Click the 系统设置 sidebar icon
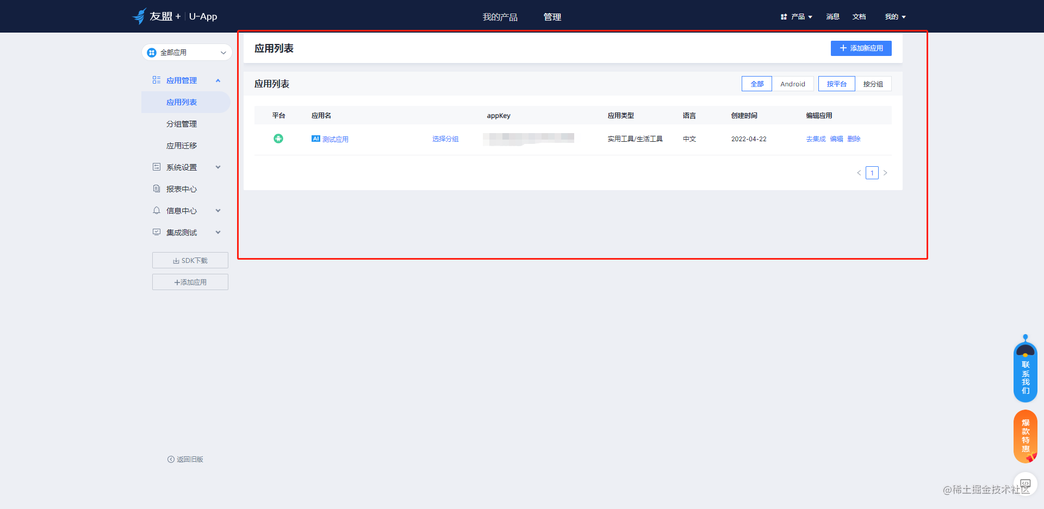The height and width of the screenshot is (509, 1044). click(157, 167)
